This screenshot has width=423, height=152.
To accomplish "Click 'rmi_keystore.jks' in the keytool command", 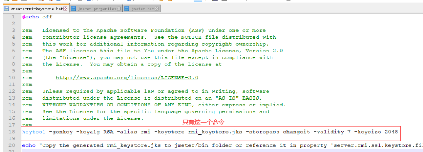I will click(215, 132).
